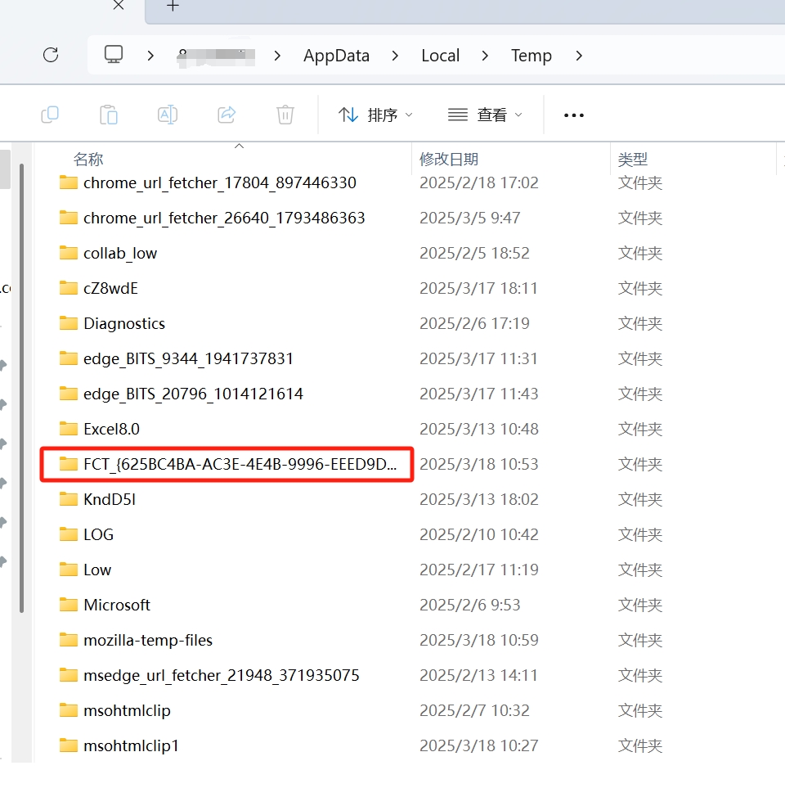The image size is (785, 788).
Task: Open the three-dot more options menu
Action: (574, 115)
